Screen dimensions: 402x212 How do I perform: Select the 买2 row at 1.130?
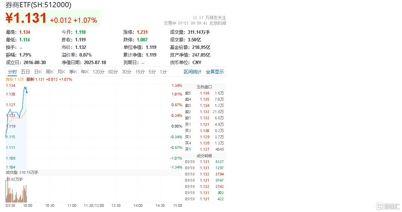click(x=204, y=131)
